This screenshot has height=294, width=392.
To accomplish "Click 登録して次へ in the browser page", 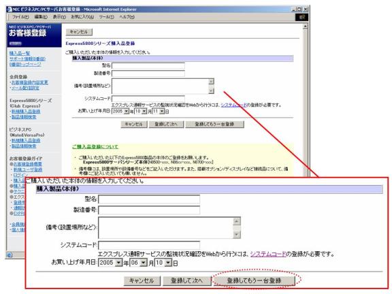I will 166,125.
